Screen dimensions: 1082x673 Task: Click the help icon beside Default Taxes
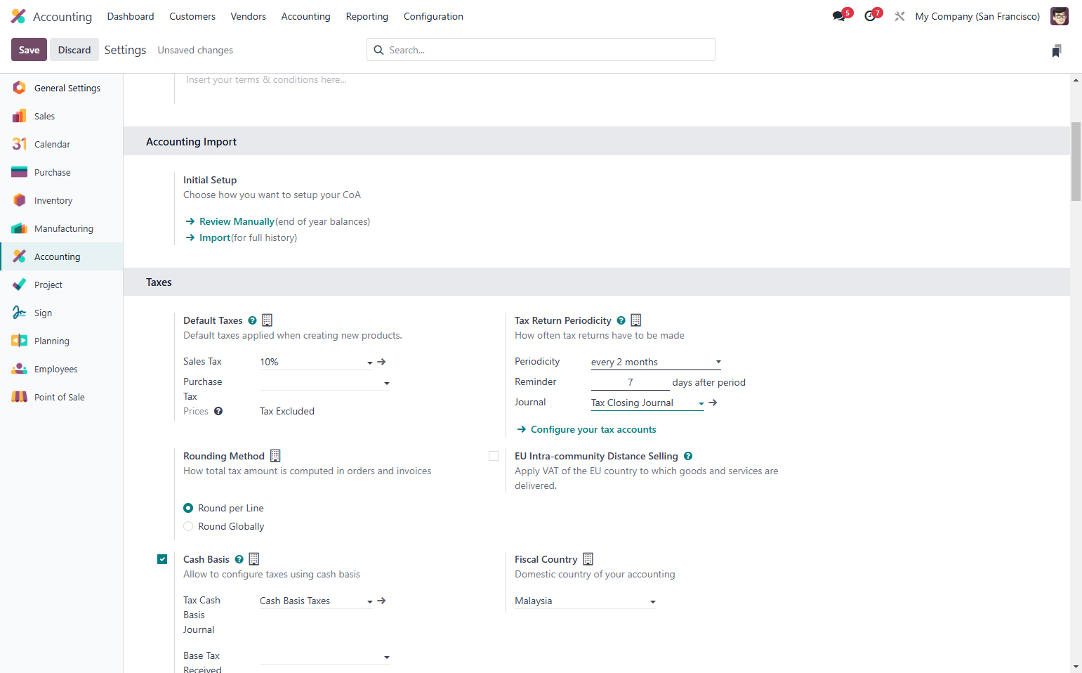[252, 320]
